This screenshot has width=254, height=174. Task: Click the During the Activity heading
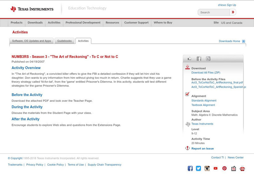pos(27,107)
